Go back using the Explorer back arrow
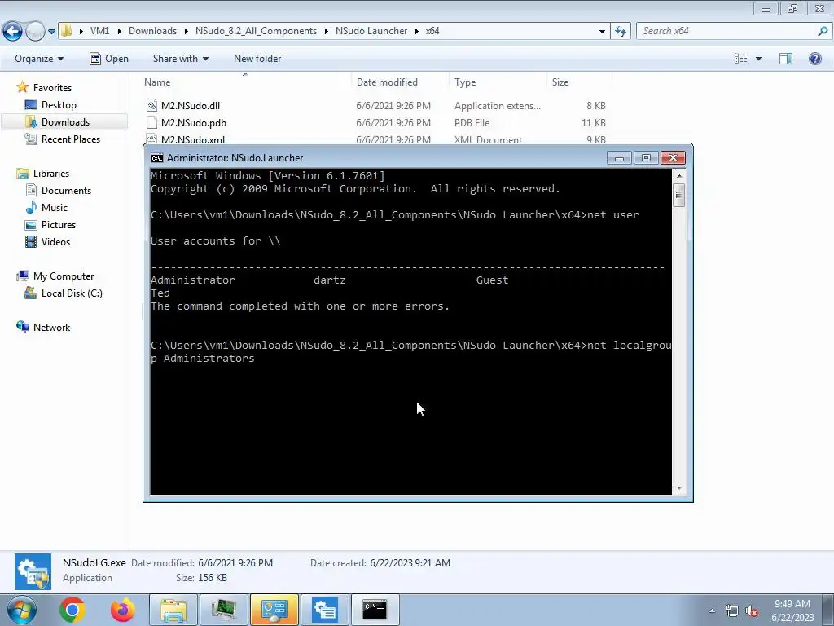Screen dimensions: 834x626 click(13, 31)
